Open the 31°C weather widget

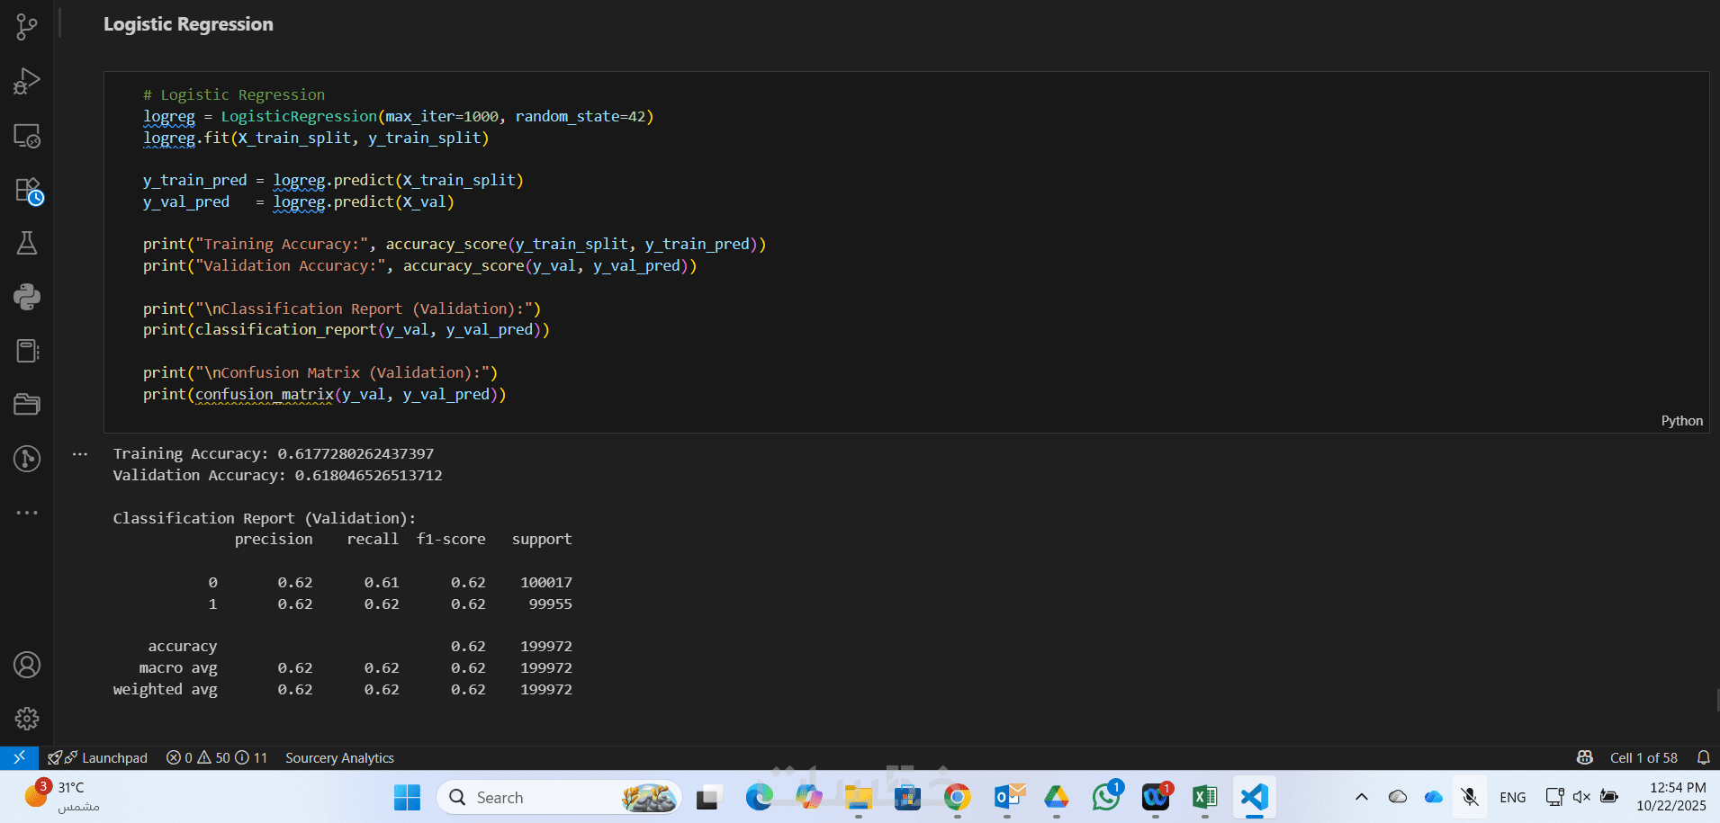click(x=63, y=796)
